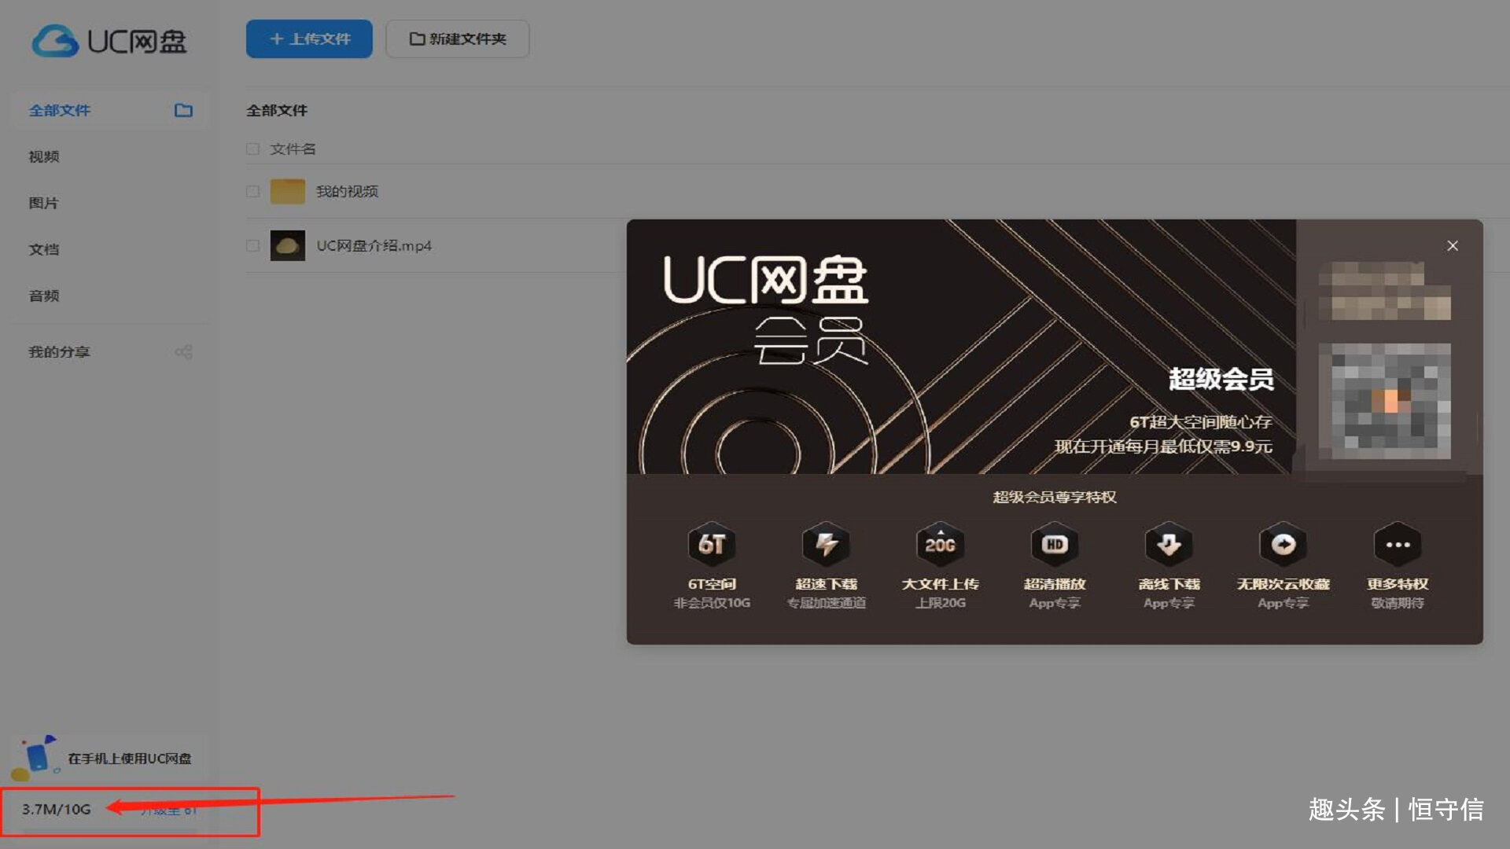Click the 20G large file upload icon
This screenshot has width=1510, height=849.
(940, 544)
